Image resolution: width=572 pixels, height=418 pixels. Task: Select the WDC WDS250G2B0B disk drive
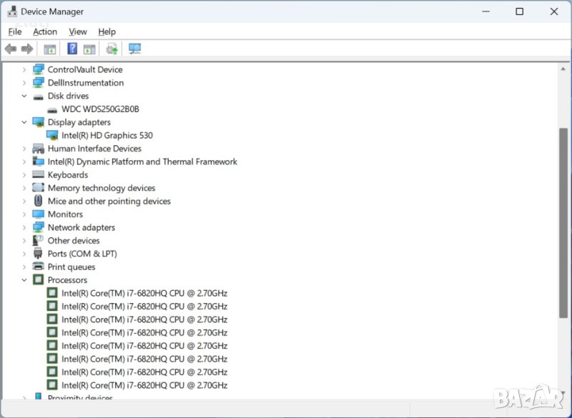point(100,109)
